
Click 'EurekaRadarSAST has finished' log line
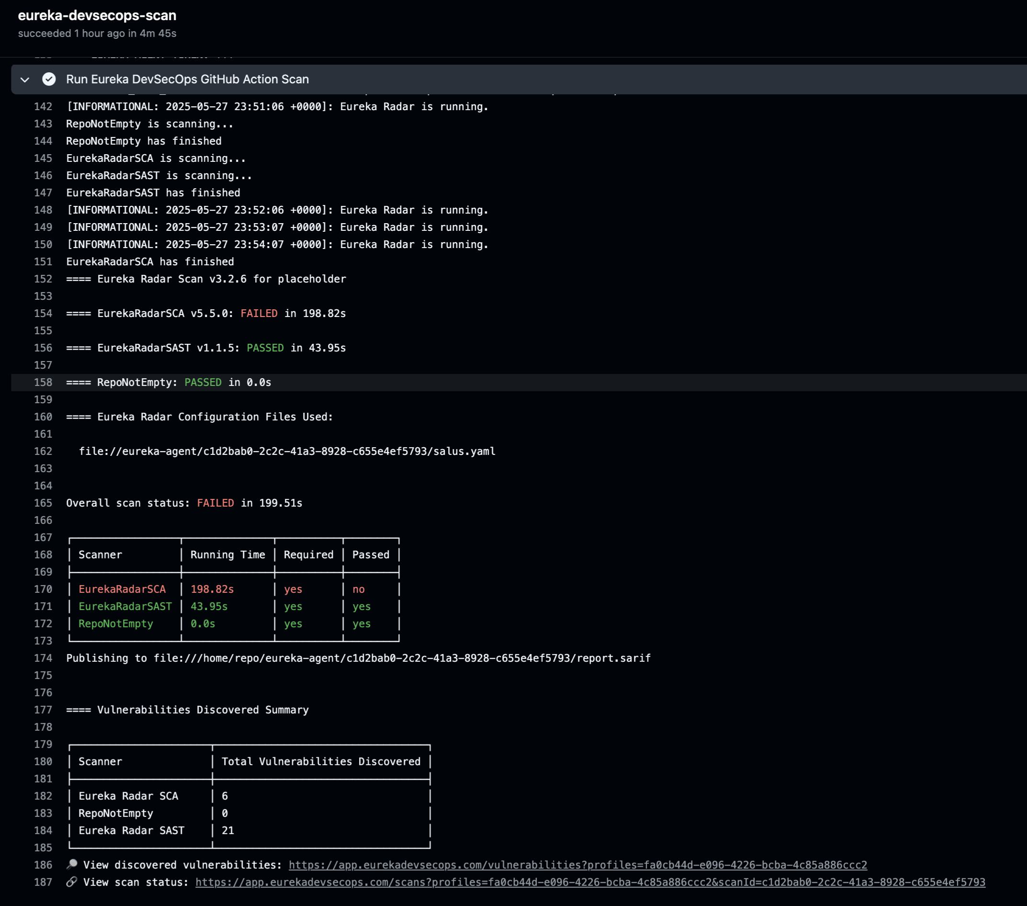153,193
